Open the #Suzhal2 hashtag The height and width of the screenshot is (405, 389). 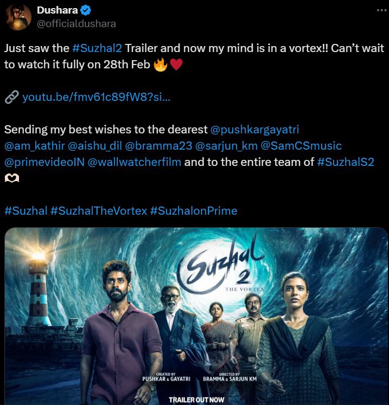point(97,48)
